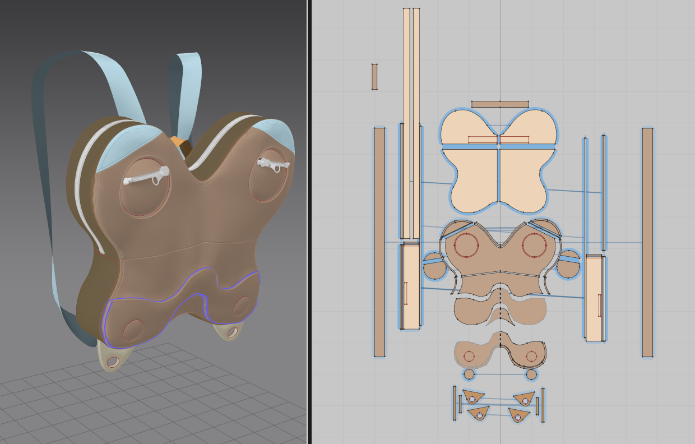Select the right light-colored rectangular gusset pattern

click(x=594, y=298)
